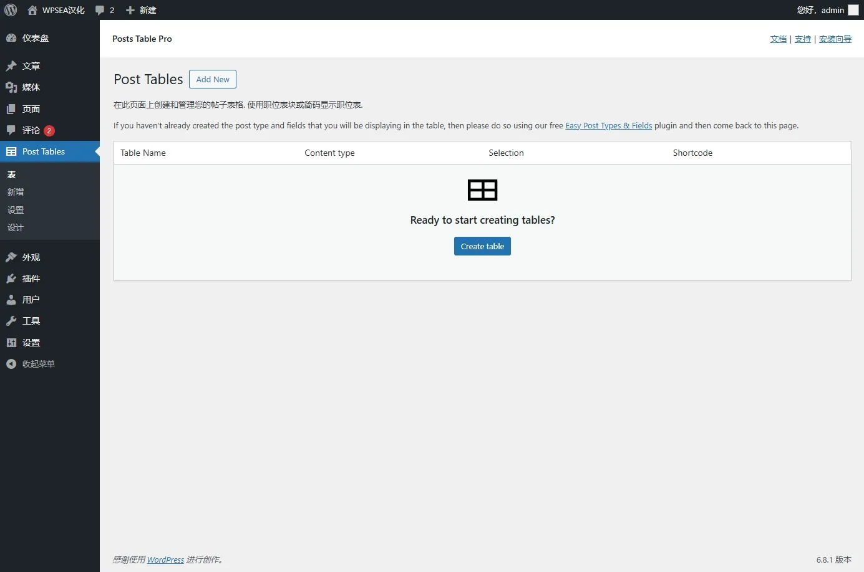Open the WordPress footer link
This screenshot has height=572, width=864.
[x=165, y=560]
